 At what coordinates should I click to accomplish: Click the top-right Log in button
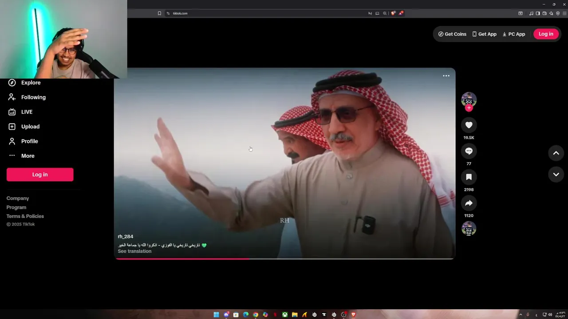(x=546, y=34)
